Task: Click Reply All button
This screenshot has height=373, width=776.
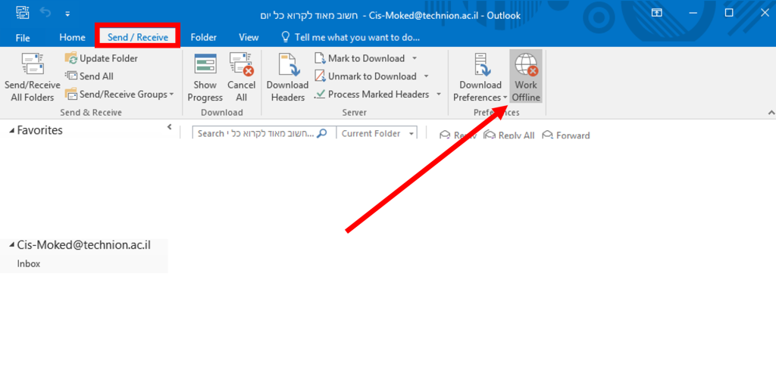Action: pos(509,135)
